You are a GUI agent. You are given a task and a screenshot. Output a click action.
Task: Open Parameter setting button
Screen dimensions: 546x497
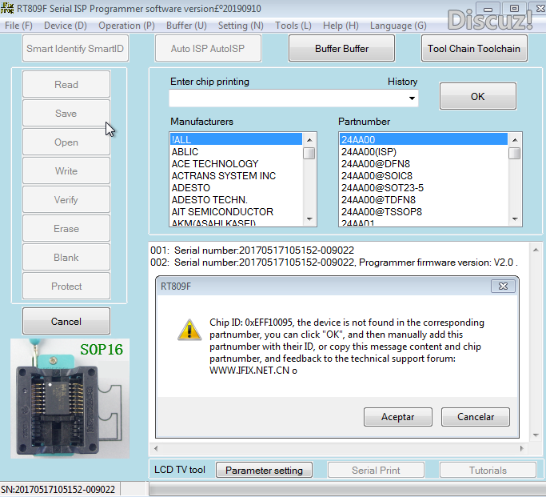tap(264, 470)
